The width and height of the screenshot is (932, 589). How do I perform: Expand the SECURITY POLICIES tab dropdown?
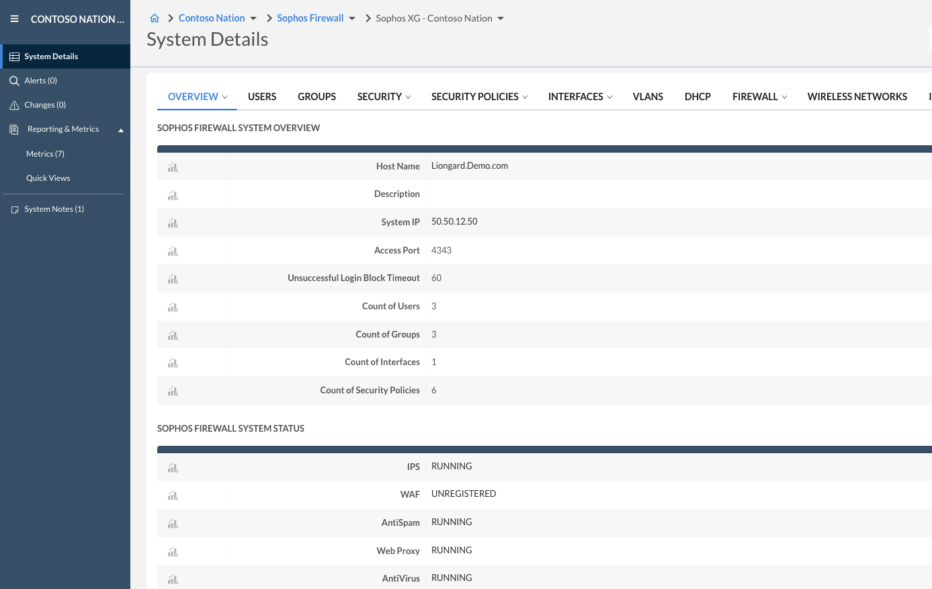[x=525, y=97]
